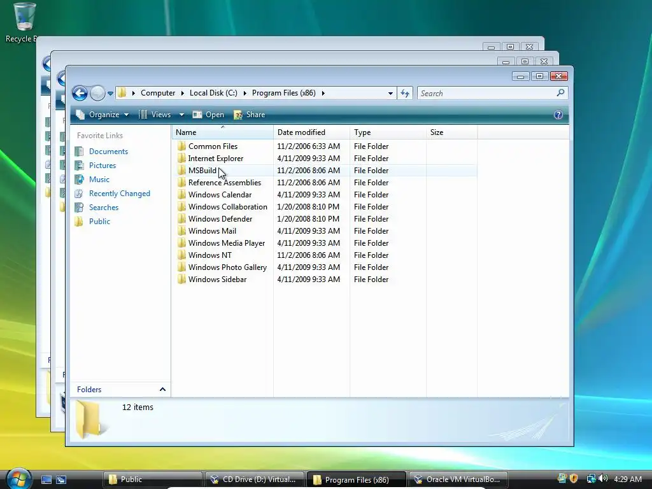The image size is (652, 489).
Task: Click the network tray icon
Action: tap(591, 479)
